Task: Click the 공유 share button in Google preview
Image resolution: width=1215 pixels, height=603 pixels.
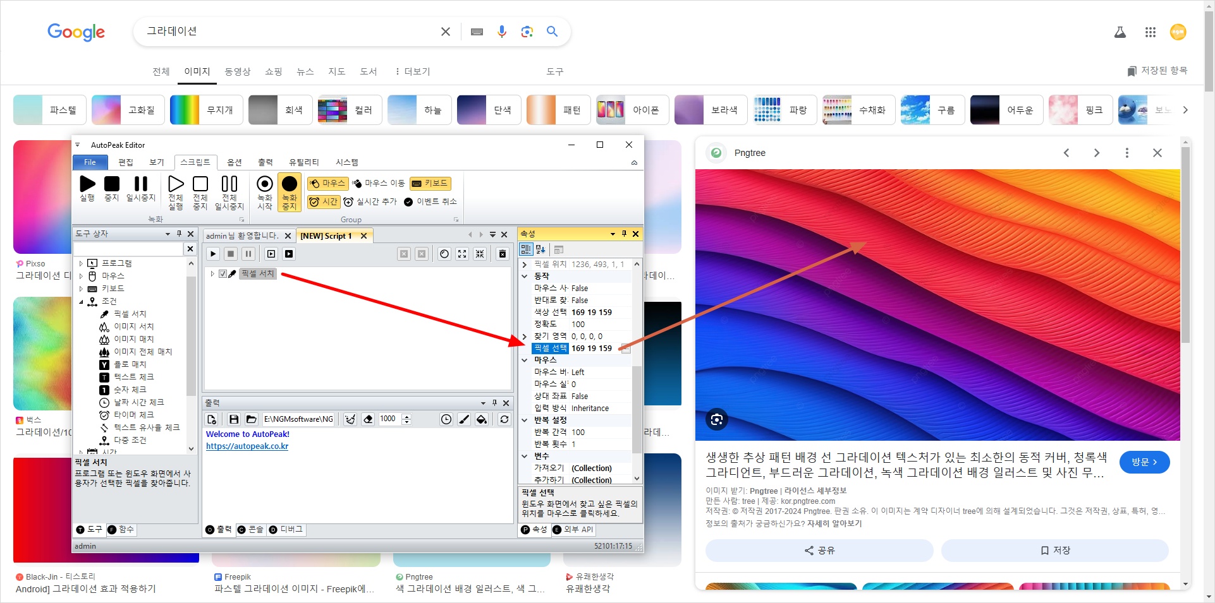Action: [819, 551]
